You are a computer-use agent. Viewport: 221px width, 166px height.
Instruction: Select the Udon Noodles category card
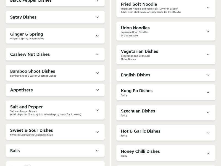point(166,31)
